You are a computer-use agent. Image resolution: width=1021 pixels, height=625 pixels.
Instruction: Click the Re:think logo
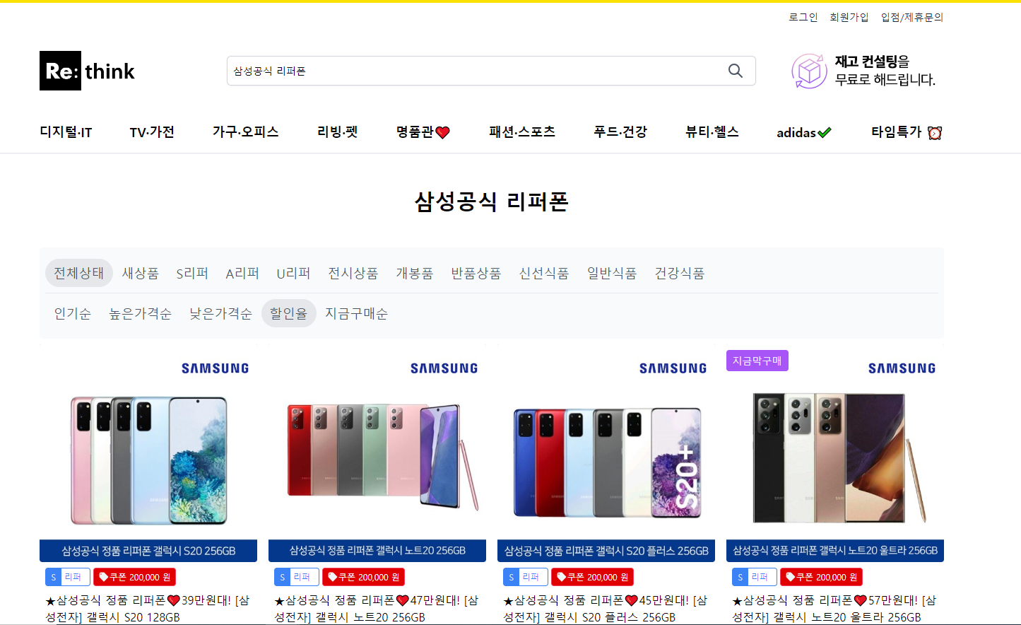pyautogui.click(x=87, y=71)
